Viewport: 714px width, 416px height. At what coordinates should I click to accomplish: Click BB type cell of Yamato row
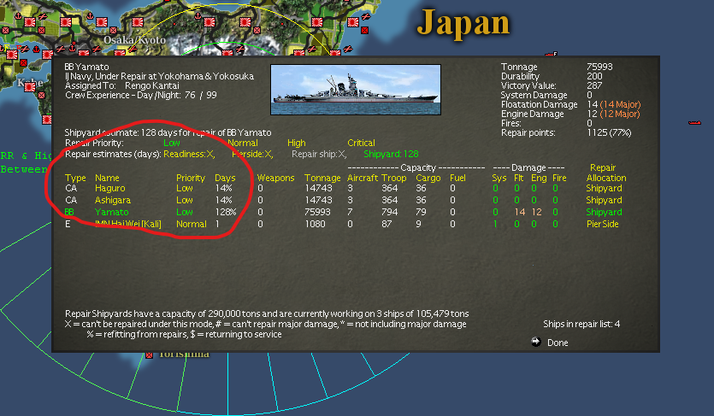click(x=69, y=212)
